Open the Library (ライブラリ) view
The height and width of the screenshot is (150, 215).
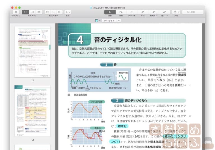coord(16,12)
